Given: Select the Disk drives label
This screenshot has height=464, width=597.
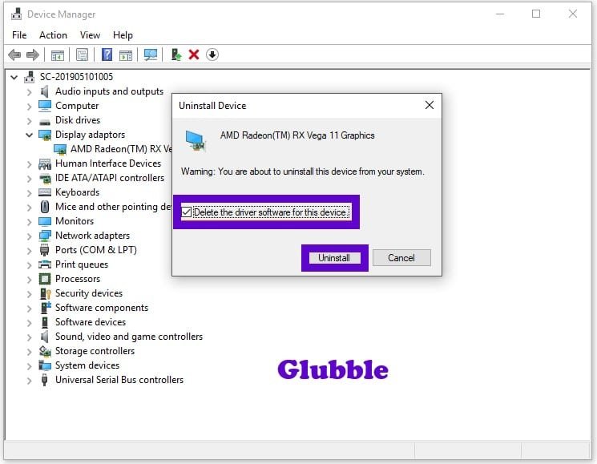Looking at the screenshot, I should click(78, 120).
